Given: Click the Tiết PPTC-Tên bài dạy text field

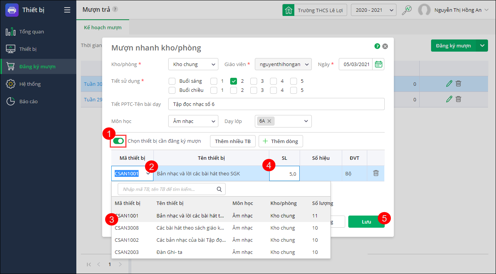Looking at the screenshot, I should coord(276,104).
